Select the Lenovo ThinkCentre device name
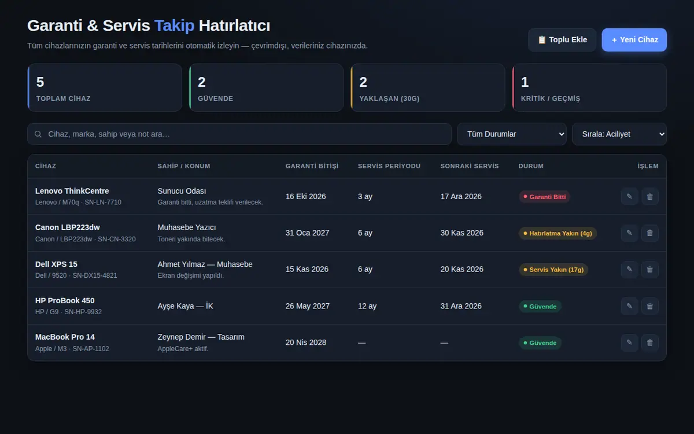 pyautogui.click(x=72, y=191)
